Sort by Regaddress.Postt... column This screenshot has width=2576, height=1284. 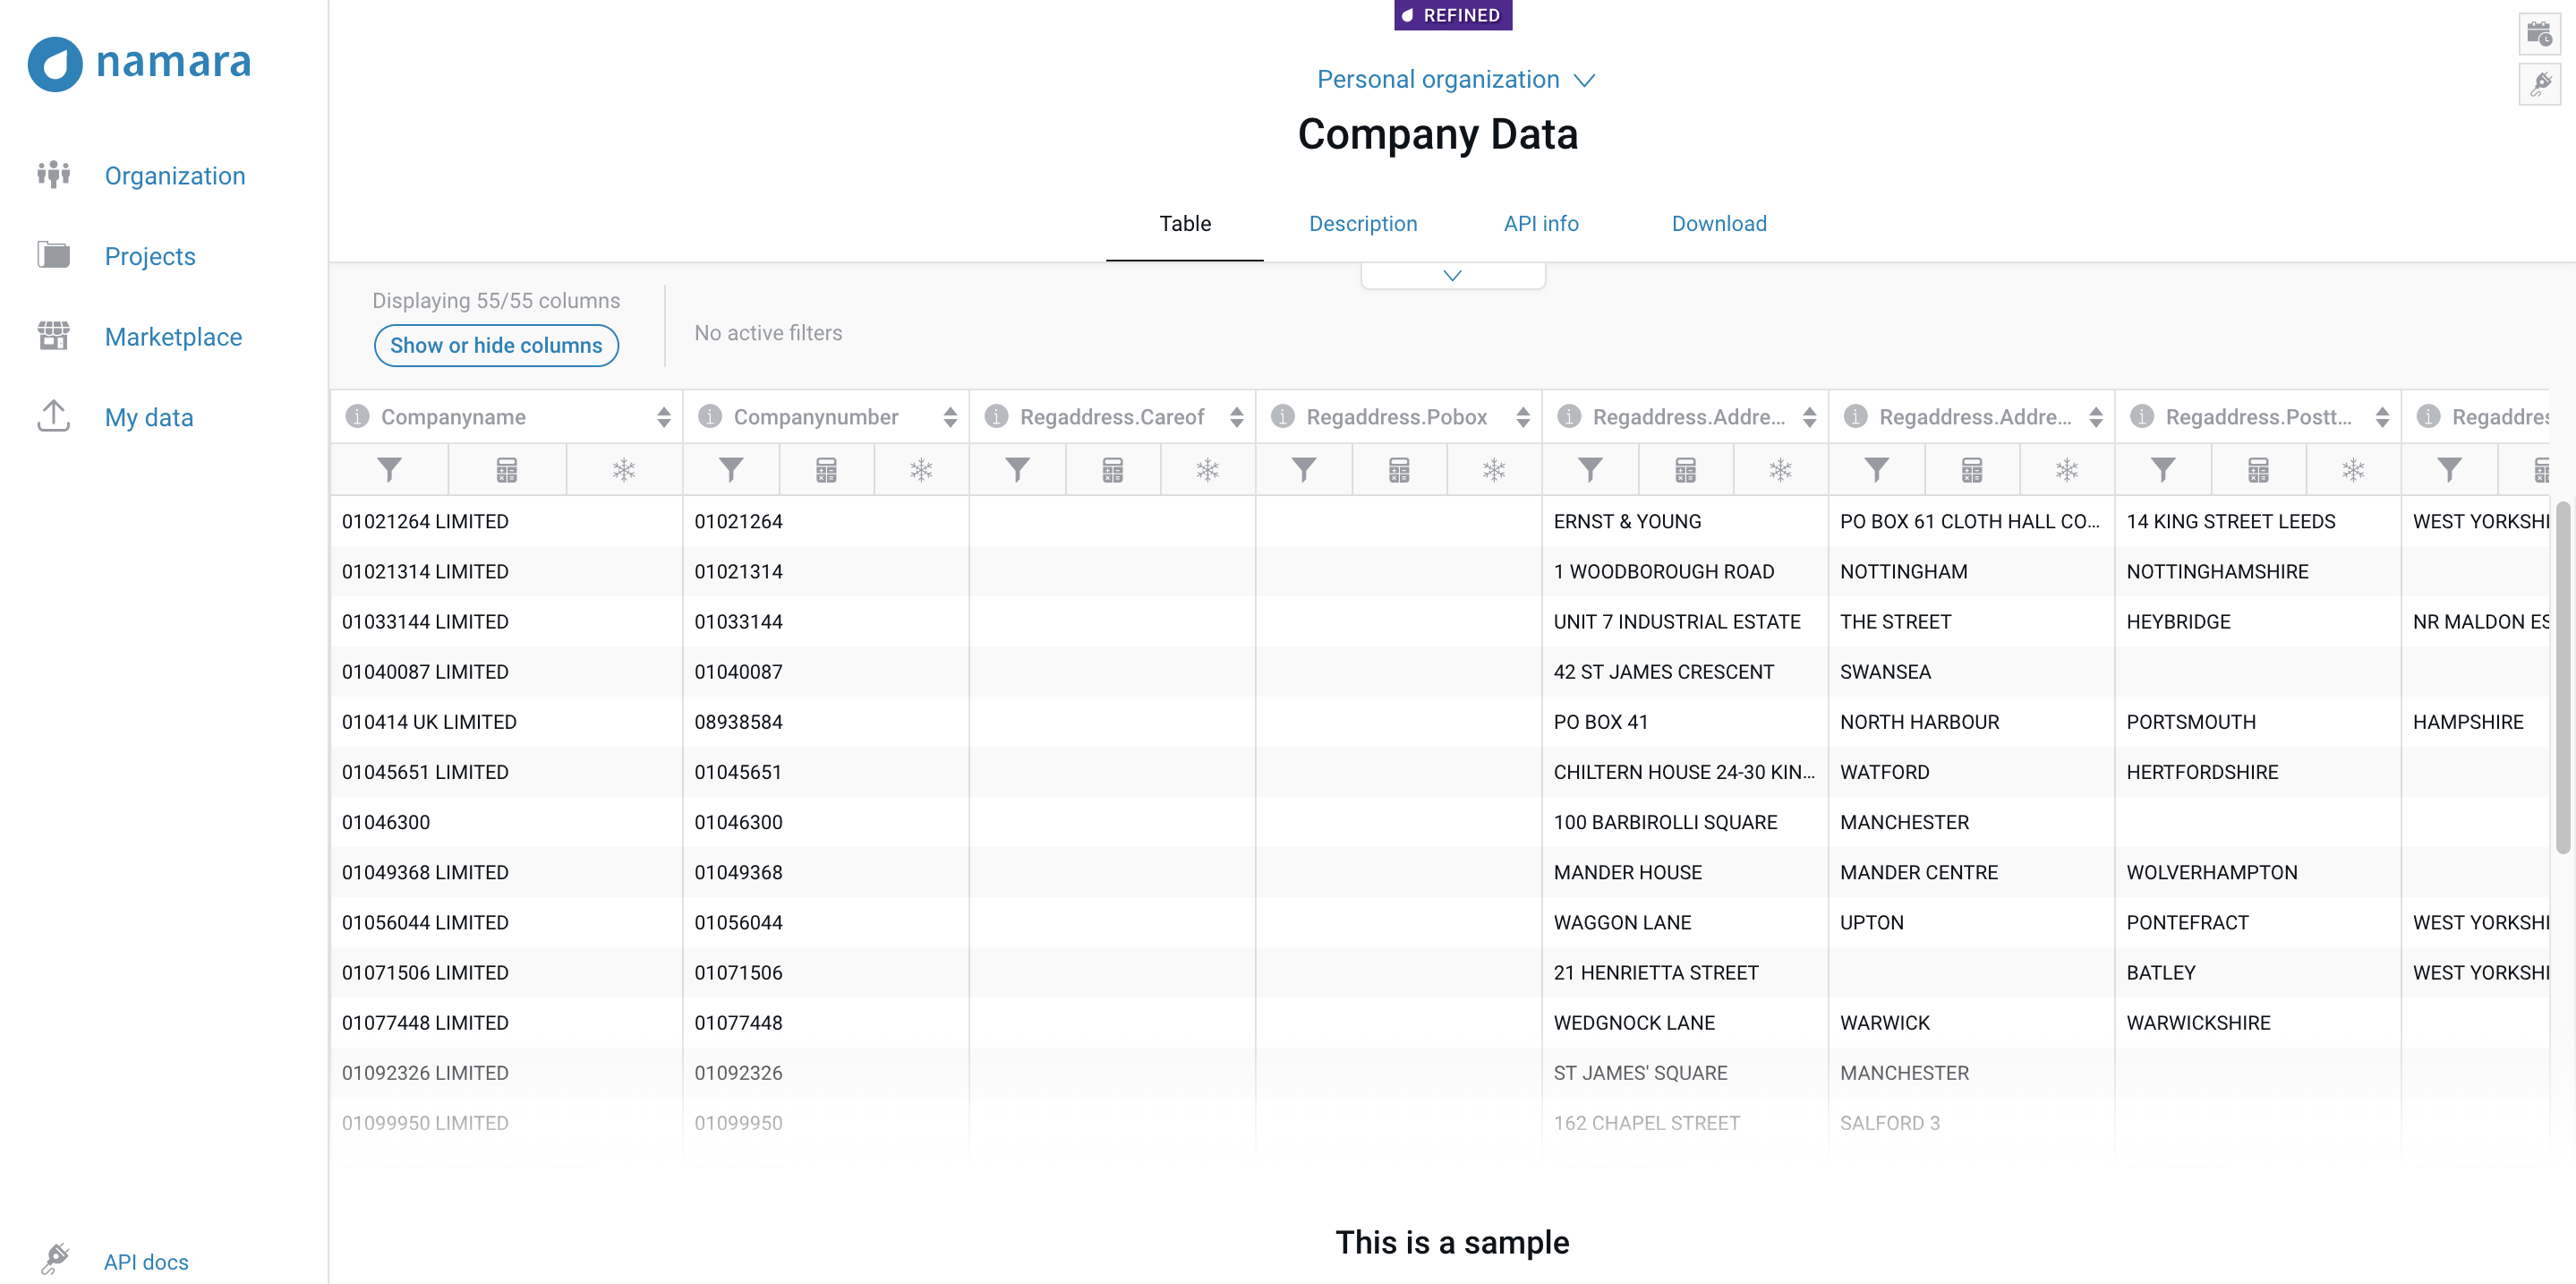click(x=2382, y=418)
